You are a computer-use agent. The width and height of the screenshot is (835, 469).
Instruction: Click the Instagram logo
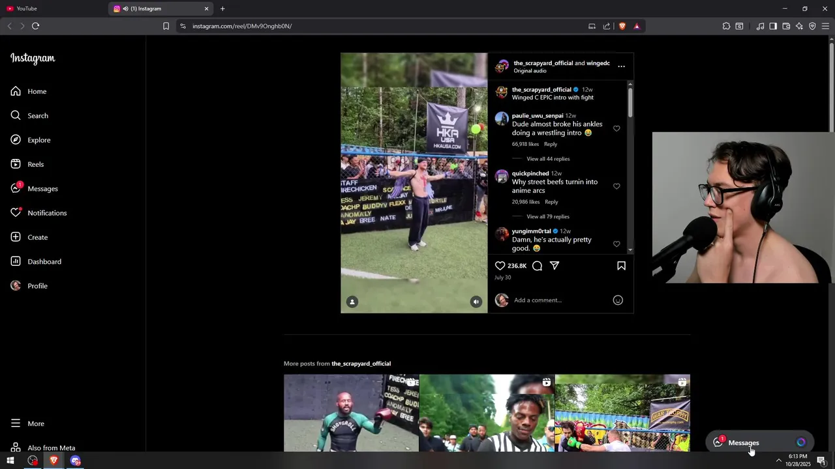[33, 58]
